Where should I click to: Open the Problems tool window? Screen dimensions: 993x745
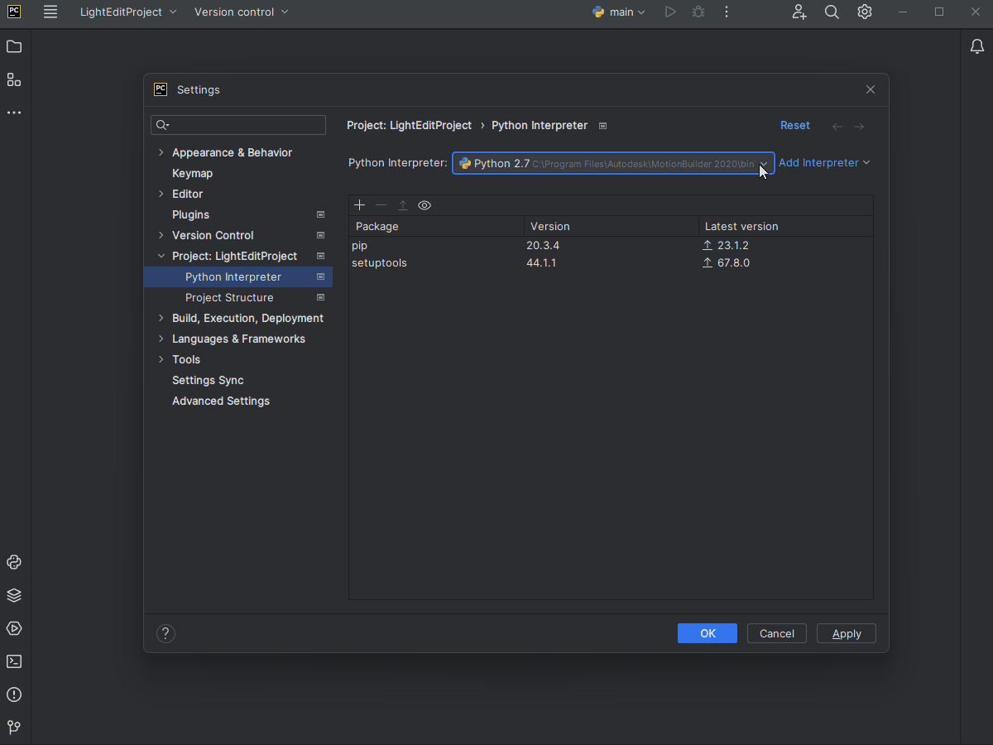14,695
